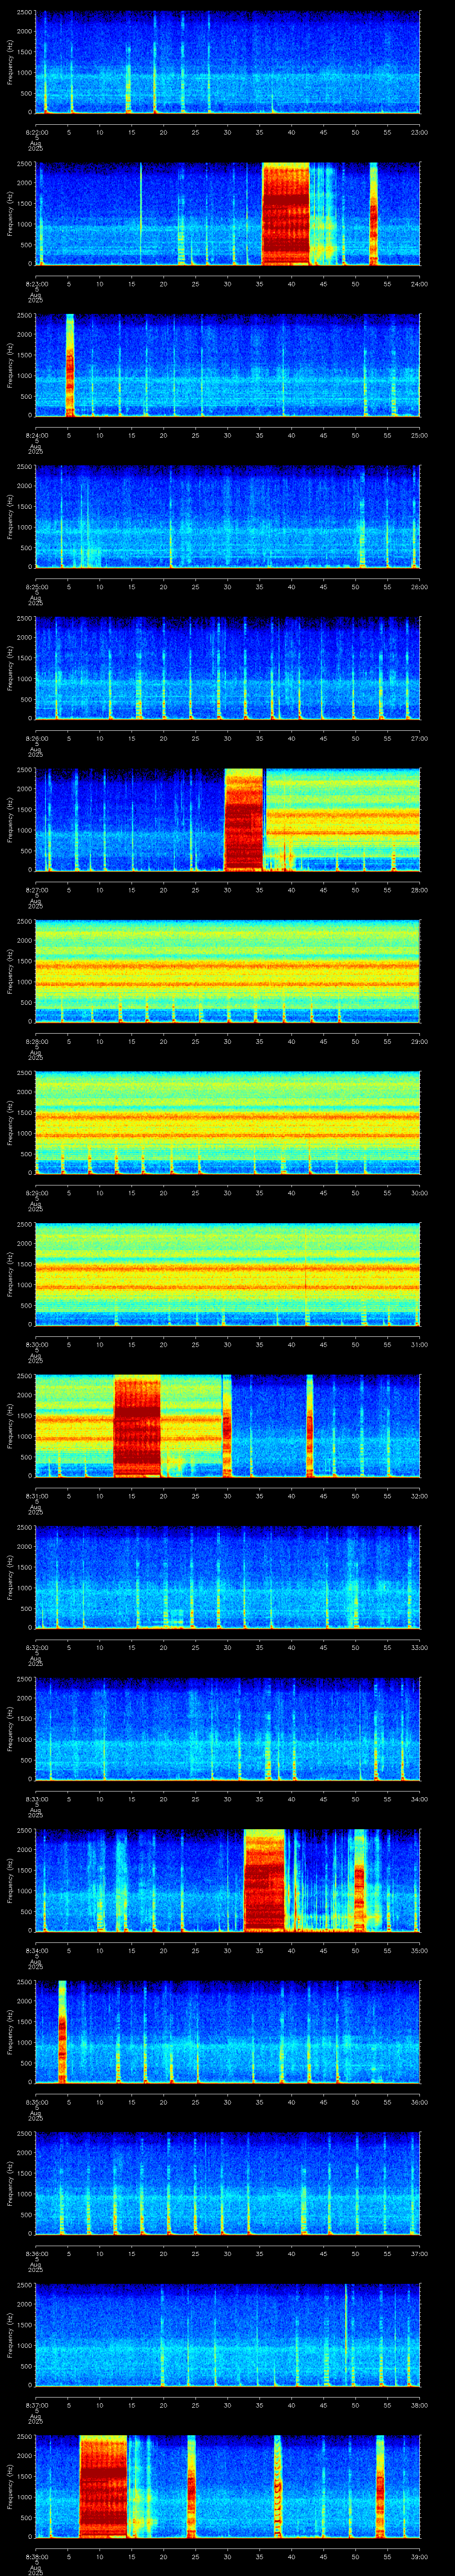The width and height of the screenshot is (455, 2576).
Task: Click the 8:27:00 start time label
Action: point(36,890)
